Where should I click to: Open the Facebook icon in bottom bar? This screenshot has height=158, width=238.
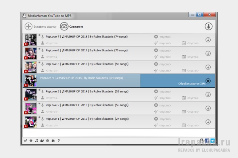point(207,141)
